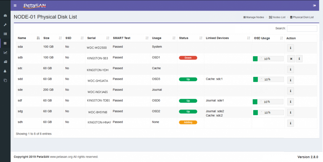Image resolution: width=323 pixels, height=162 pixels.
Task: Click the OSD usage bar for sdd
Action: pos(268,79)
